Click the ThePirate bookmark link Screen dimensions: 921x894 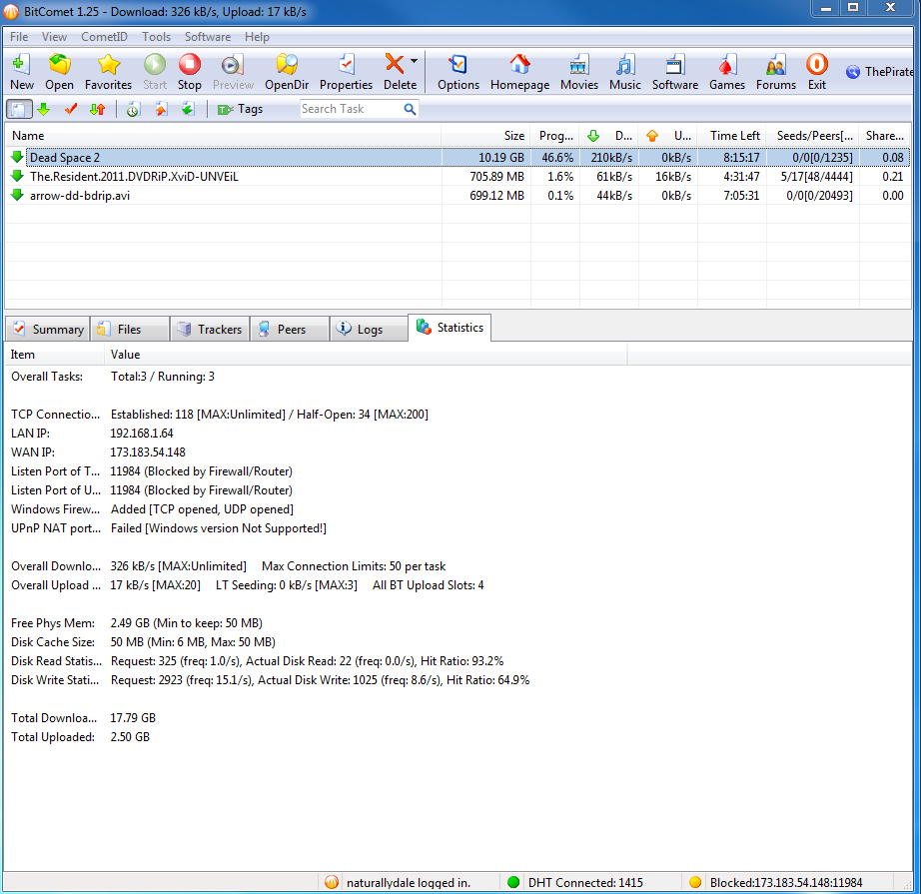[x=880, y=72]
